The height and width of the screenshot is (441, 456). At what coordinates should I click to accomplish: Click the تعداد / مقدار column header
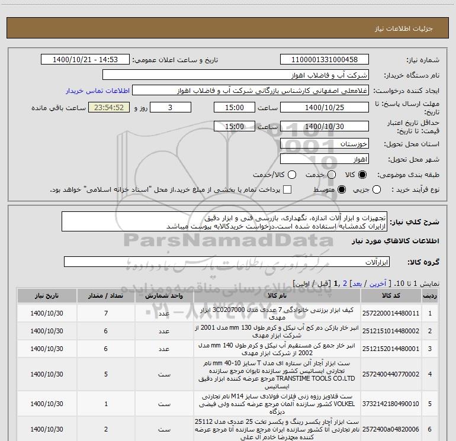(x=105, y=295)
